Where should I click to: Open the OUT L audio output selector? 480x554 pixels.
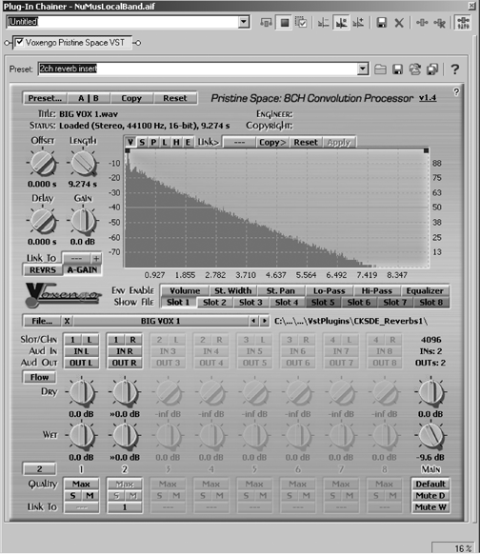pyautogui.click(x=81, y=363)
